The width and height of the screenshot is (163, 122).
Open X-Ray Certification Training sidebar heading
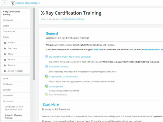[16, 13]
